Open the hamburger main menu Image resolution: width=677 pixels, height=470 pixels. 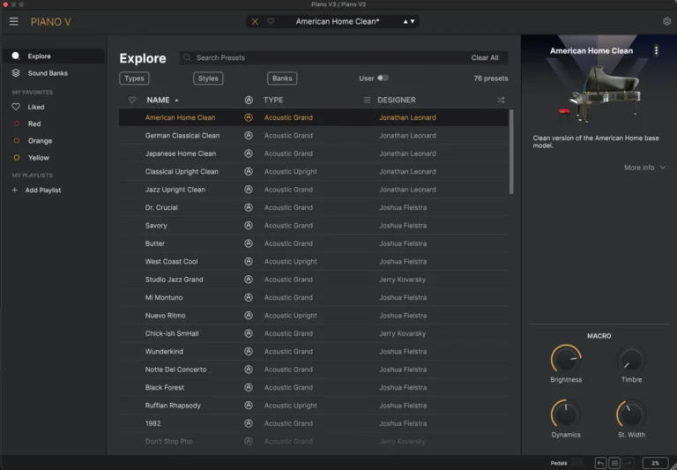pos(13,21)
